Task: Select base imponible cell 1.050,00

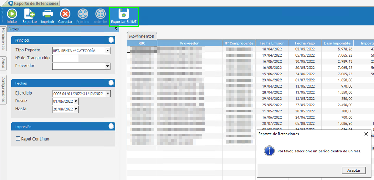Action: click(337, 80)
